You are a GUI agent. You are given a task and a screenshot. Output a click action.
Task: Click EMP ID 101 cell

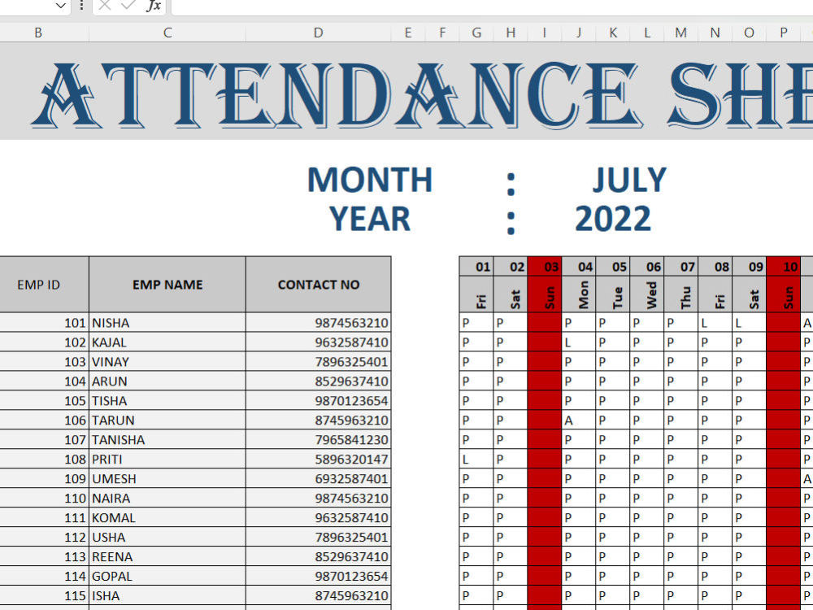tap(44, 323)
